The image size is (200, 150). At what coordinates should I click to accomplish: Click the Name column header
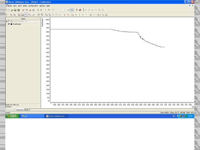[x=23, y=19]
